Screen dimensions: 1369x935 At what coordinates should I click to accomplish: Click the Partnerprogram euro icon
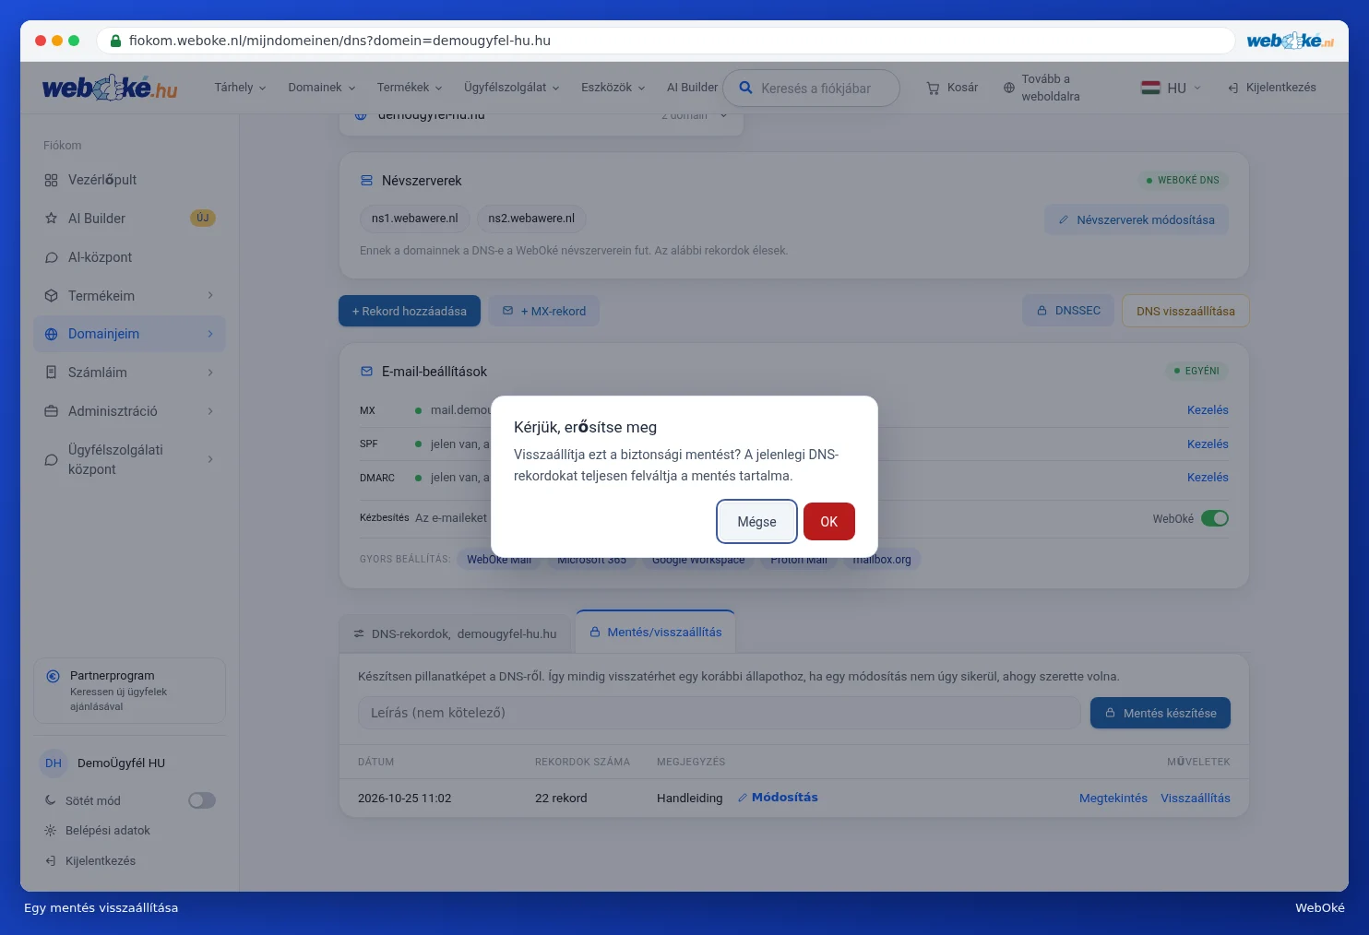54,676
